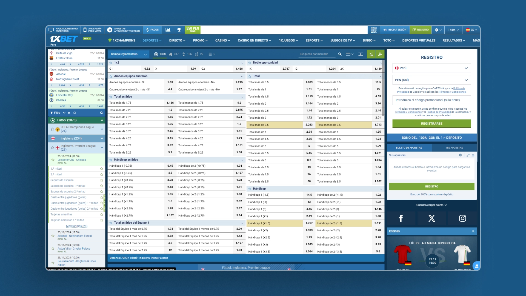Viewport: 526px width, 296px height.
Task: Favorite the Ambos equipos anotarán star
Action: (111, 76)
